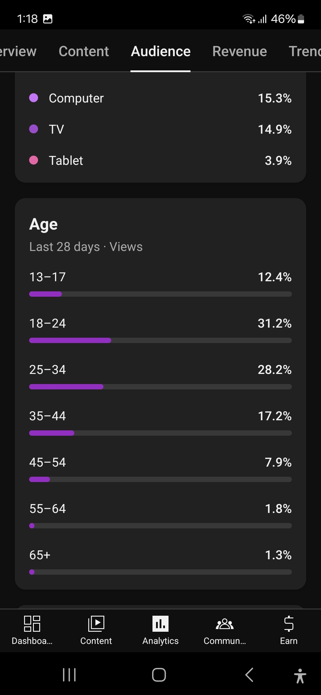Tap the Age card title
The height and width of the screenshot is (695, 321).
click(43, 224)
